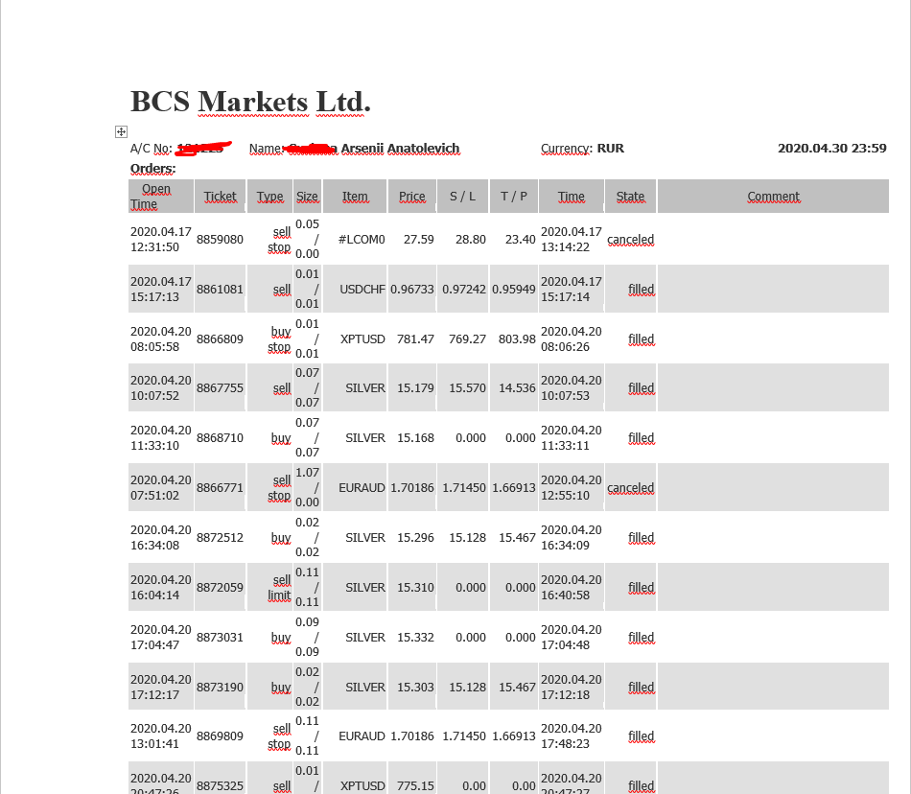
Task: Click price 775.15
Action: pos(415,786)
